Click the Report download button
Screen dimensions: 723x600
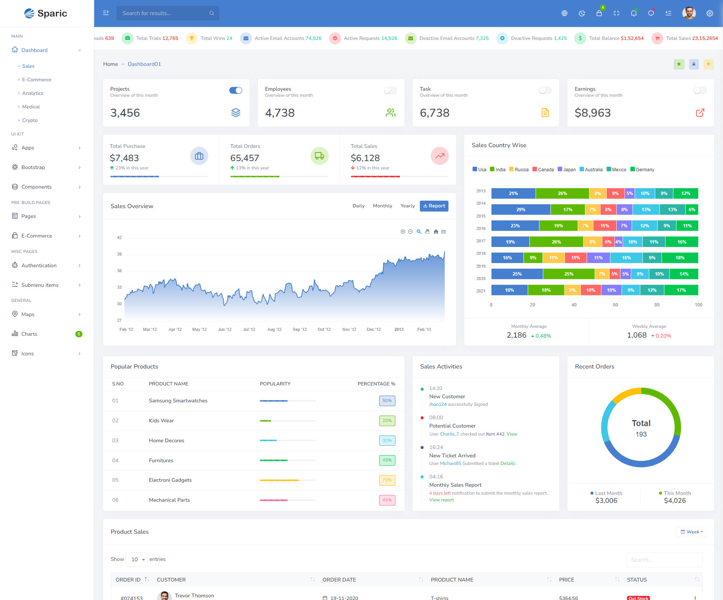434,206
